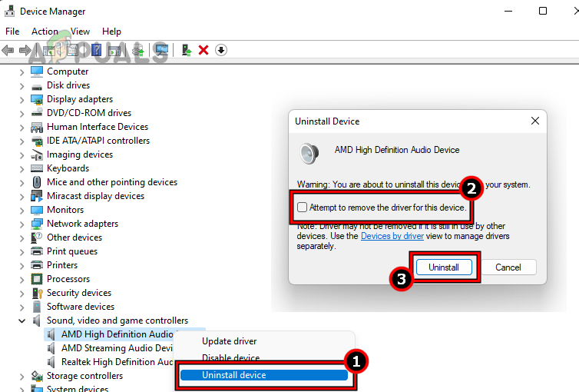This screenshot has height=392, width=579.
Task: Choose Disable device in context menu
Action: click(231, 357)
